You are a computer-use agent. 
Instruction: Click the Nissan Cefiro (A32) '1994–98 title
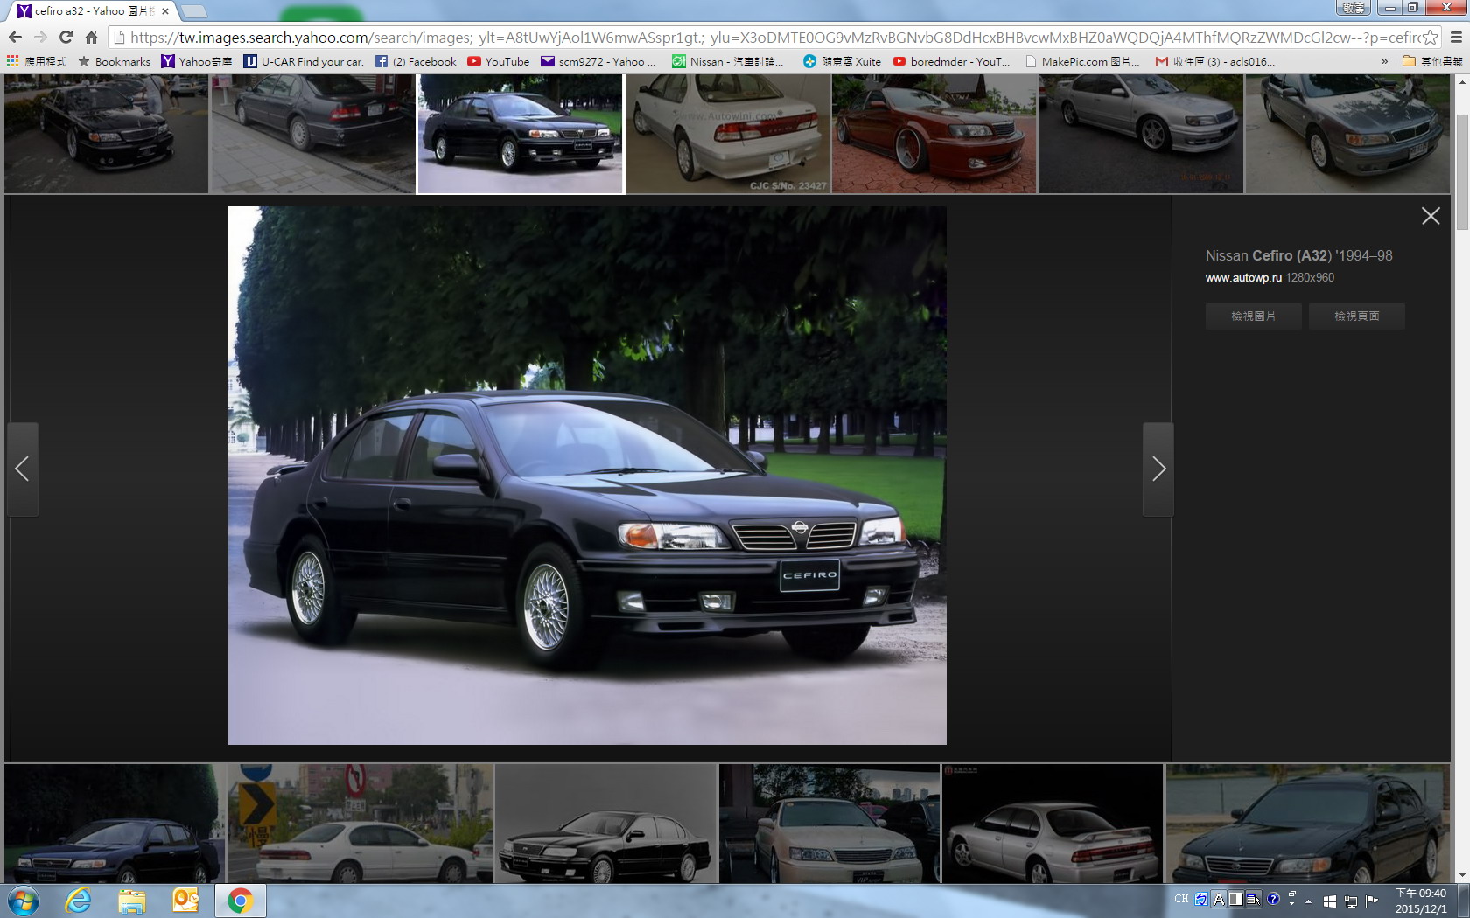point(1298,255)
